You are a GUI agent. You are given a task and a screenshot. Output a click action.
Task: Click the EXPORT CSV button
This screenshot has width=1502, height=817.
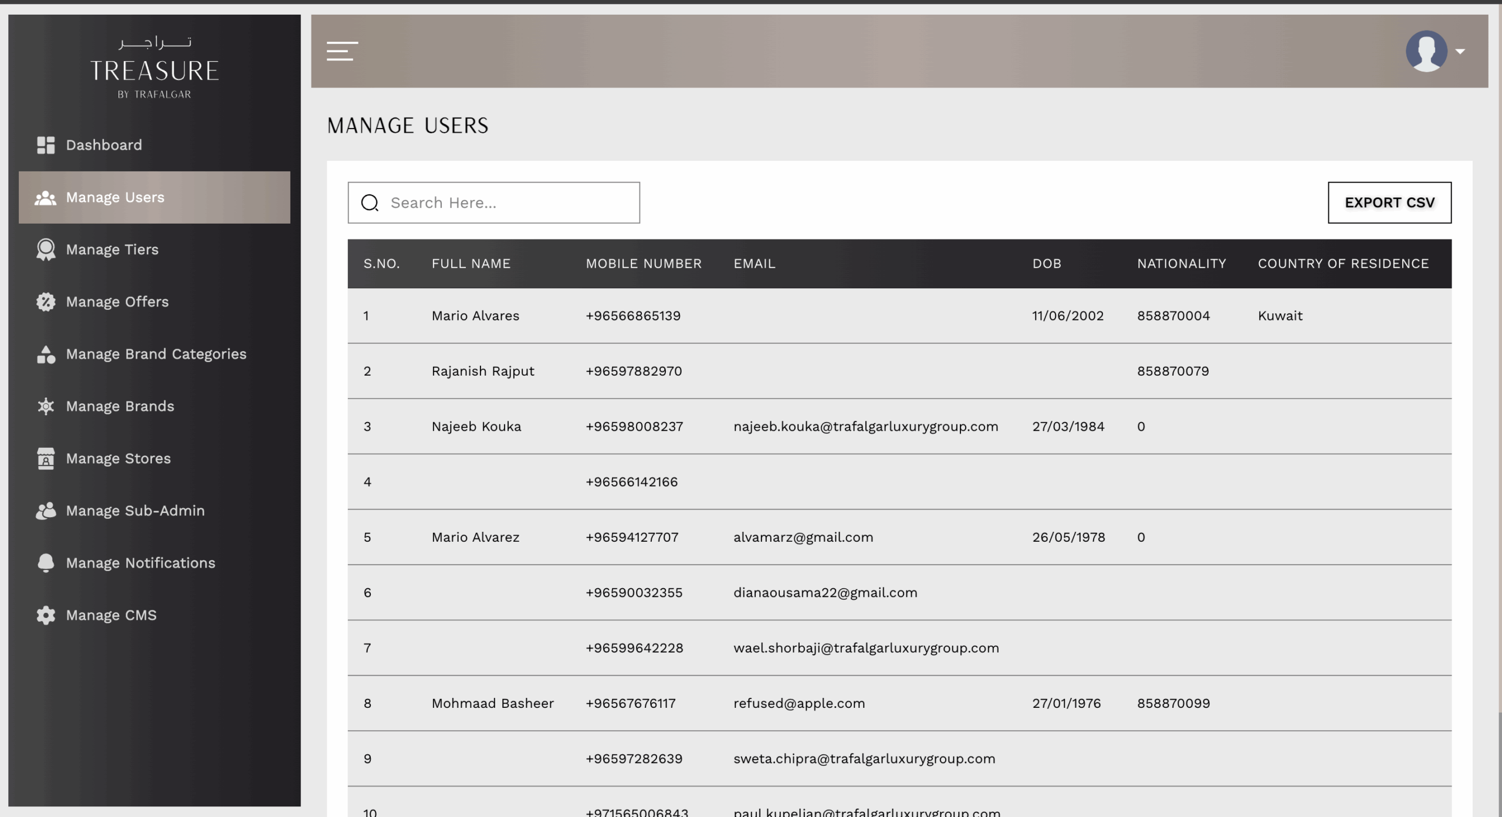click(1389, 202)
